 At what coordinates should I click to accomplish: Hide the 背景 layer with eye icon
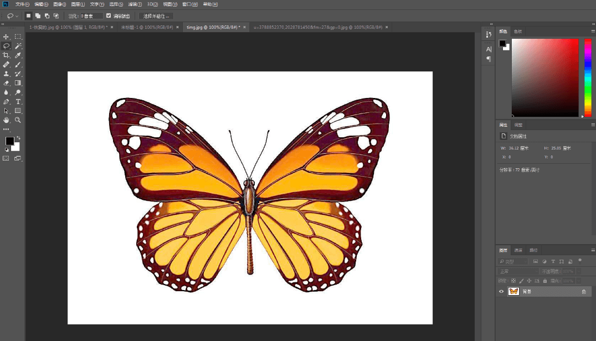pos(502,291)
